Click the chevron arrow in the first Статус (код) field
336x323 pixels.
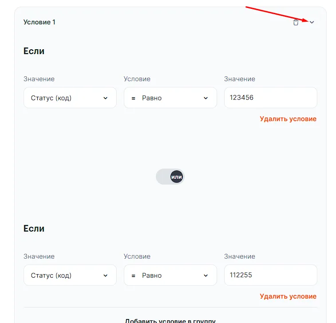105,98
